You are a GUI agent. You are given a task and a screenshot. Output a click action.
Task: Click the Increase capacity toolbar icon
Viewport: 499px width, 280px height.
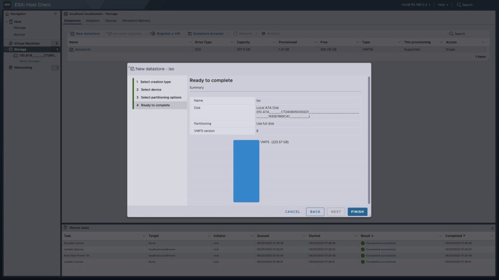pos(109,34)
